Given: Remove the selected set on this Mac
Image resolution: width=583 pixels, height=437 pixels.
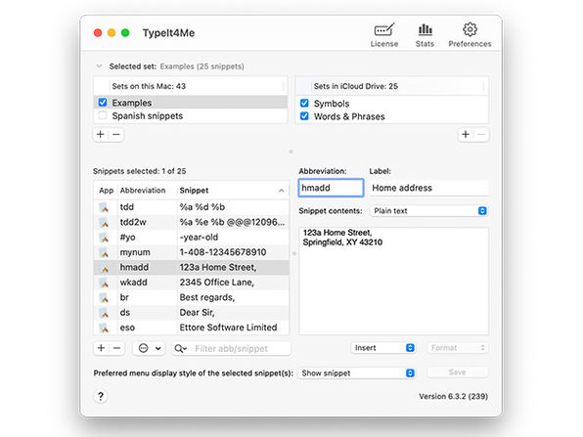Looking at the screenshot, I should [x=116, y=134].
